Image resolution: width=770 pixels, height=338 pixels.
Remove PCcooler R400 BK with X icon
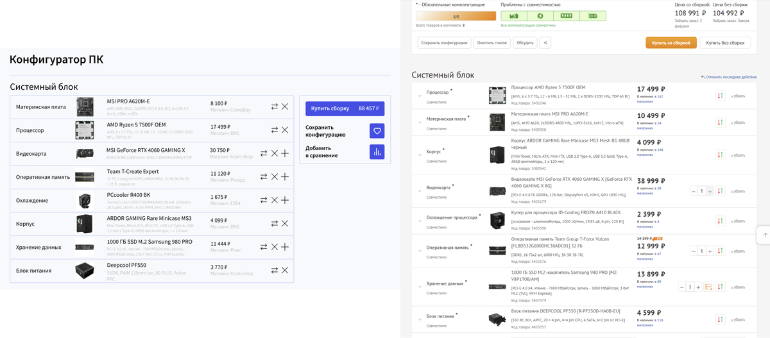274,200
